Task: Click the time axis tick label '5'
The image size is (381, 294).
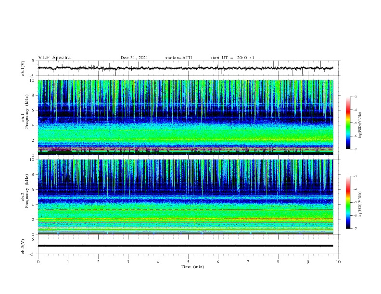Action: coord(188,262)
